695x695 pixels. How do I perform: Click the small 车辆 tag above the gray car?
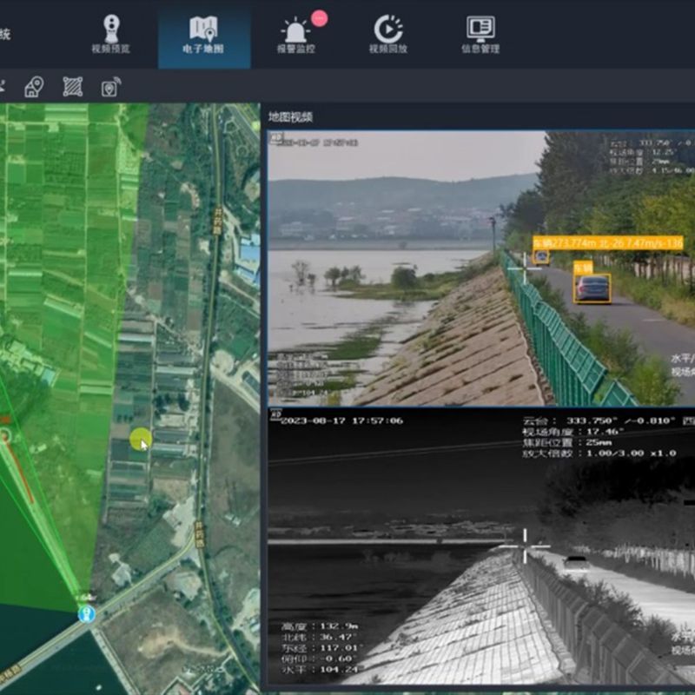pos(583,268)
